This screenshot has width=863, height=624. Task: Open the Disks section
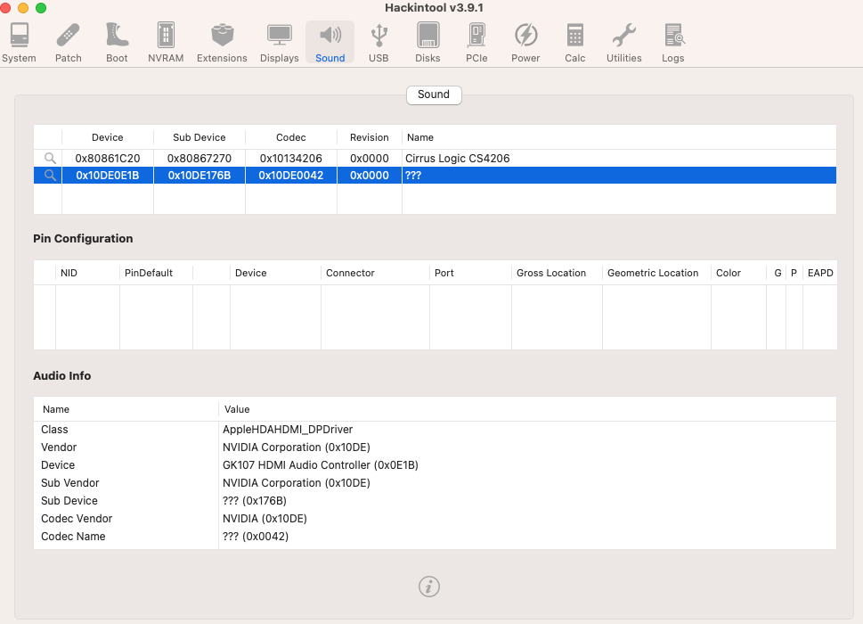(427, 43)
